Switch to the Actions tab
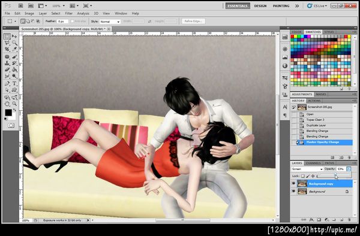360x236 pixels. (x=314, y=101)
